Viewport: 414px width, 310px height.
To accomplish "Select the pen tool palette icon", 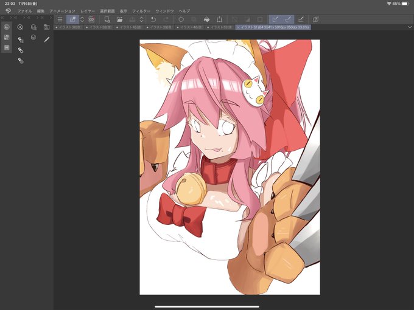I will (46, 40).
